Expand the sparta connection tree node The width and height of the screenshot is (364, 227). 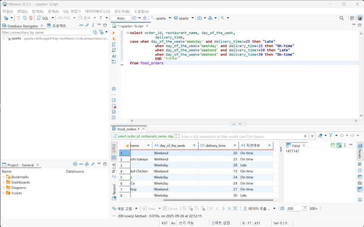[4, 38]
